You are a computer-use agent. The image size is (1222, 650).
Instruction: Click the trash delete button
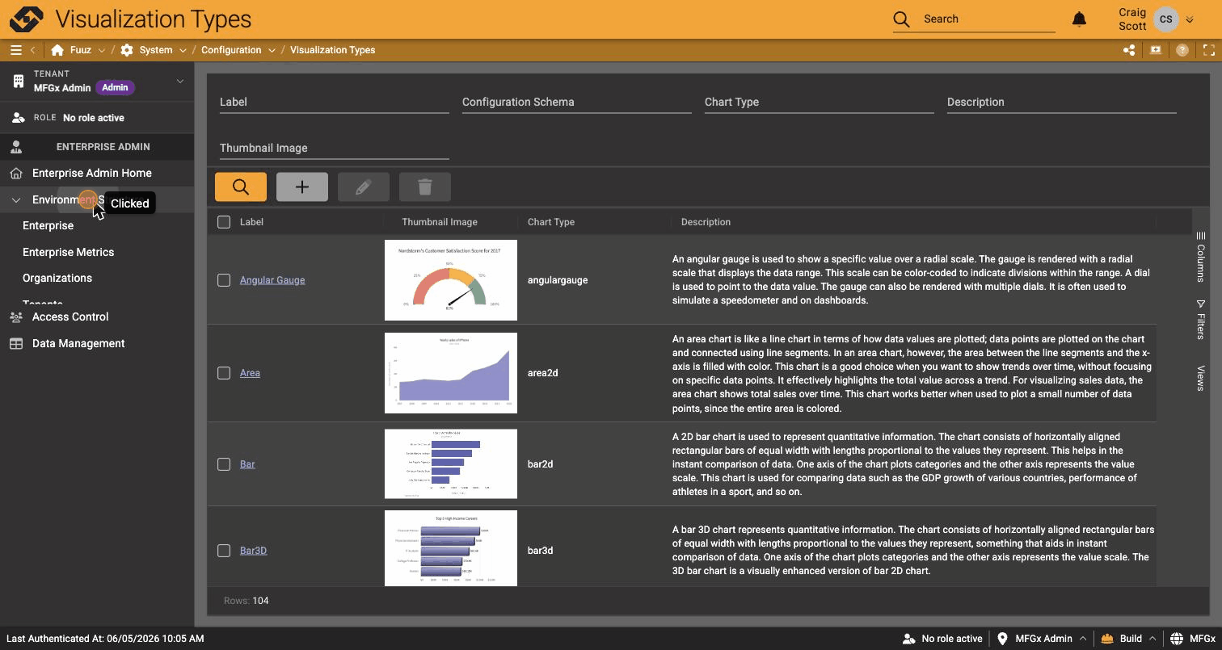tap(424, 187)
